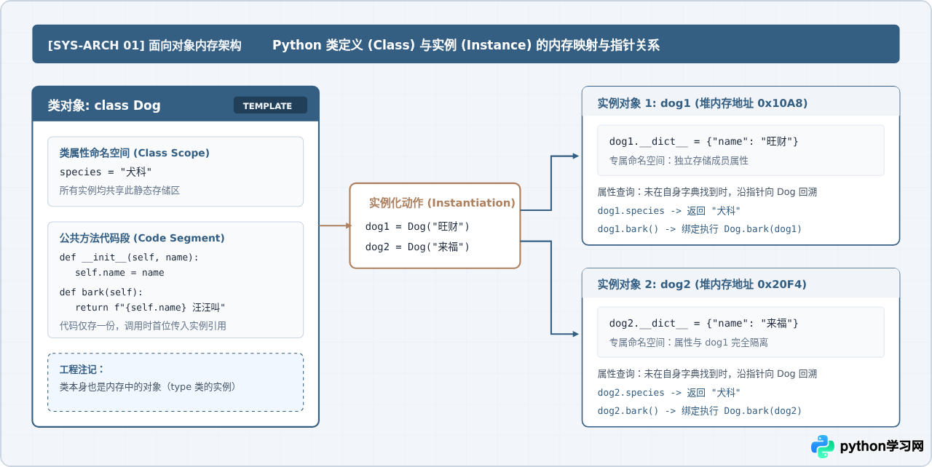The height and width of the screenshot is (467, 932).
Task: Select the line 'dog1 = Dog("旺财")'
Action: pos(417,227)
